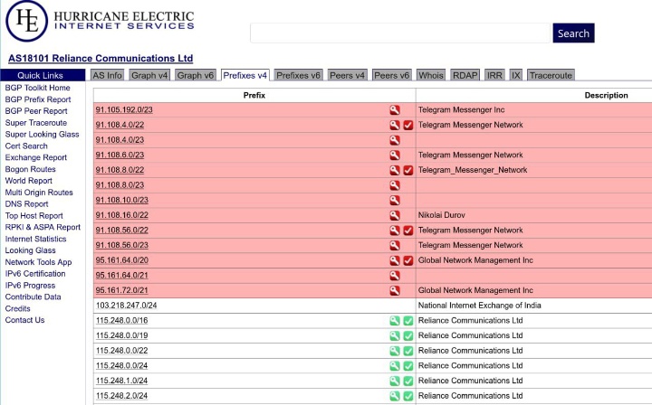Viewport: 652px width, 405px height.
Task: Open Multi Origin Routes link
Action: pyautogui.click(x=39, y=193)
